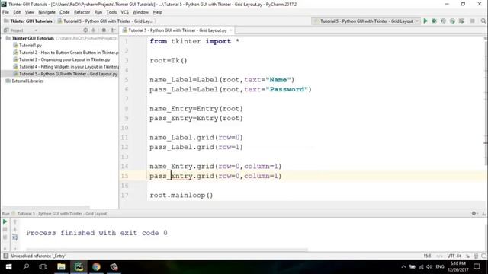Open Task View from taskbar
Screen dimensions: 488x274
click(x=43, y=267)
